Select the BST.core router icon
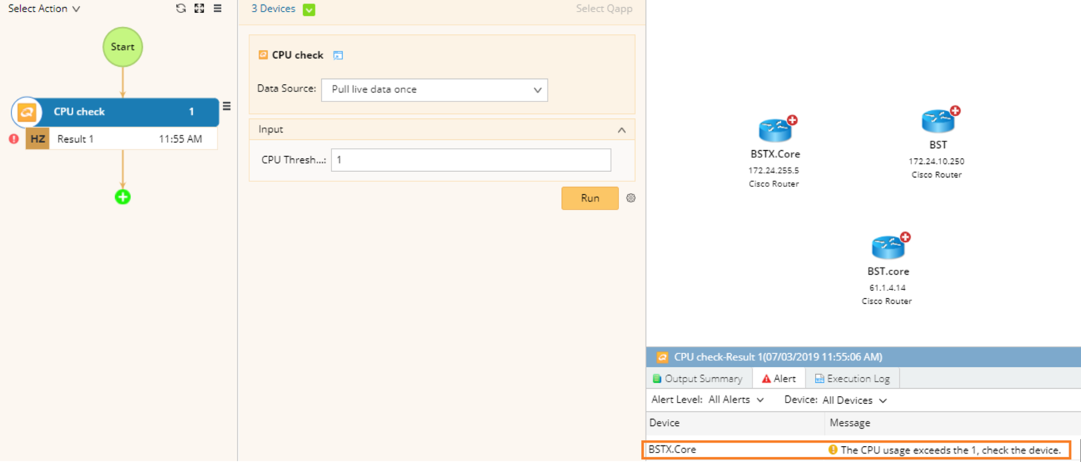 [x=888, y=247]
